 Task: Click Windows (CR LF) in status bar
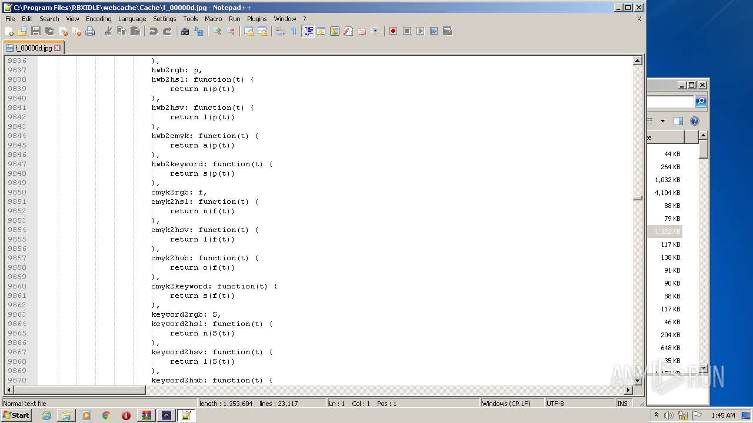click(511, 404)
